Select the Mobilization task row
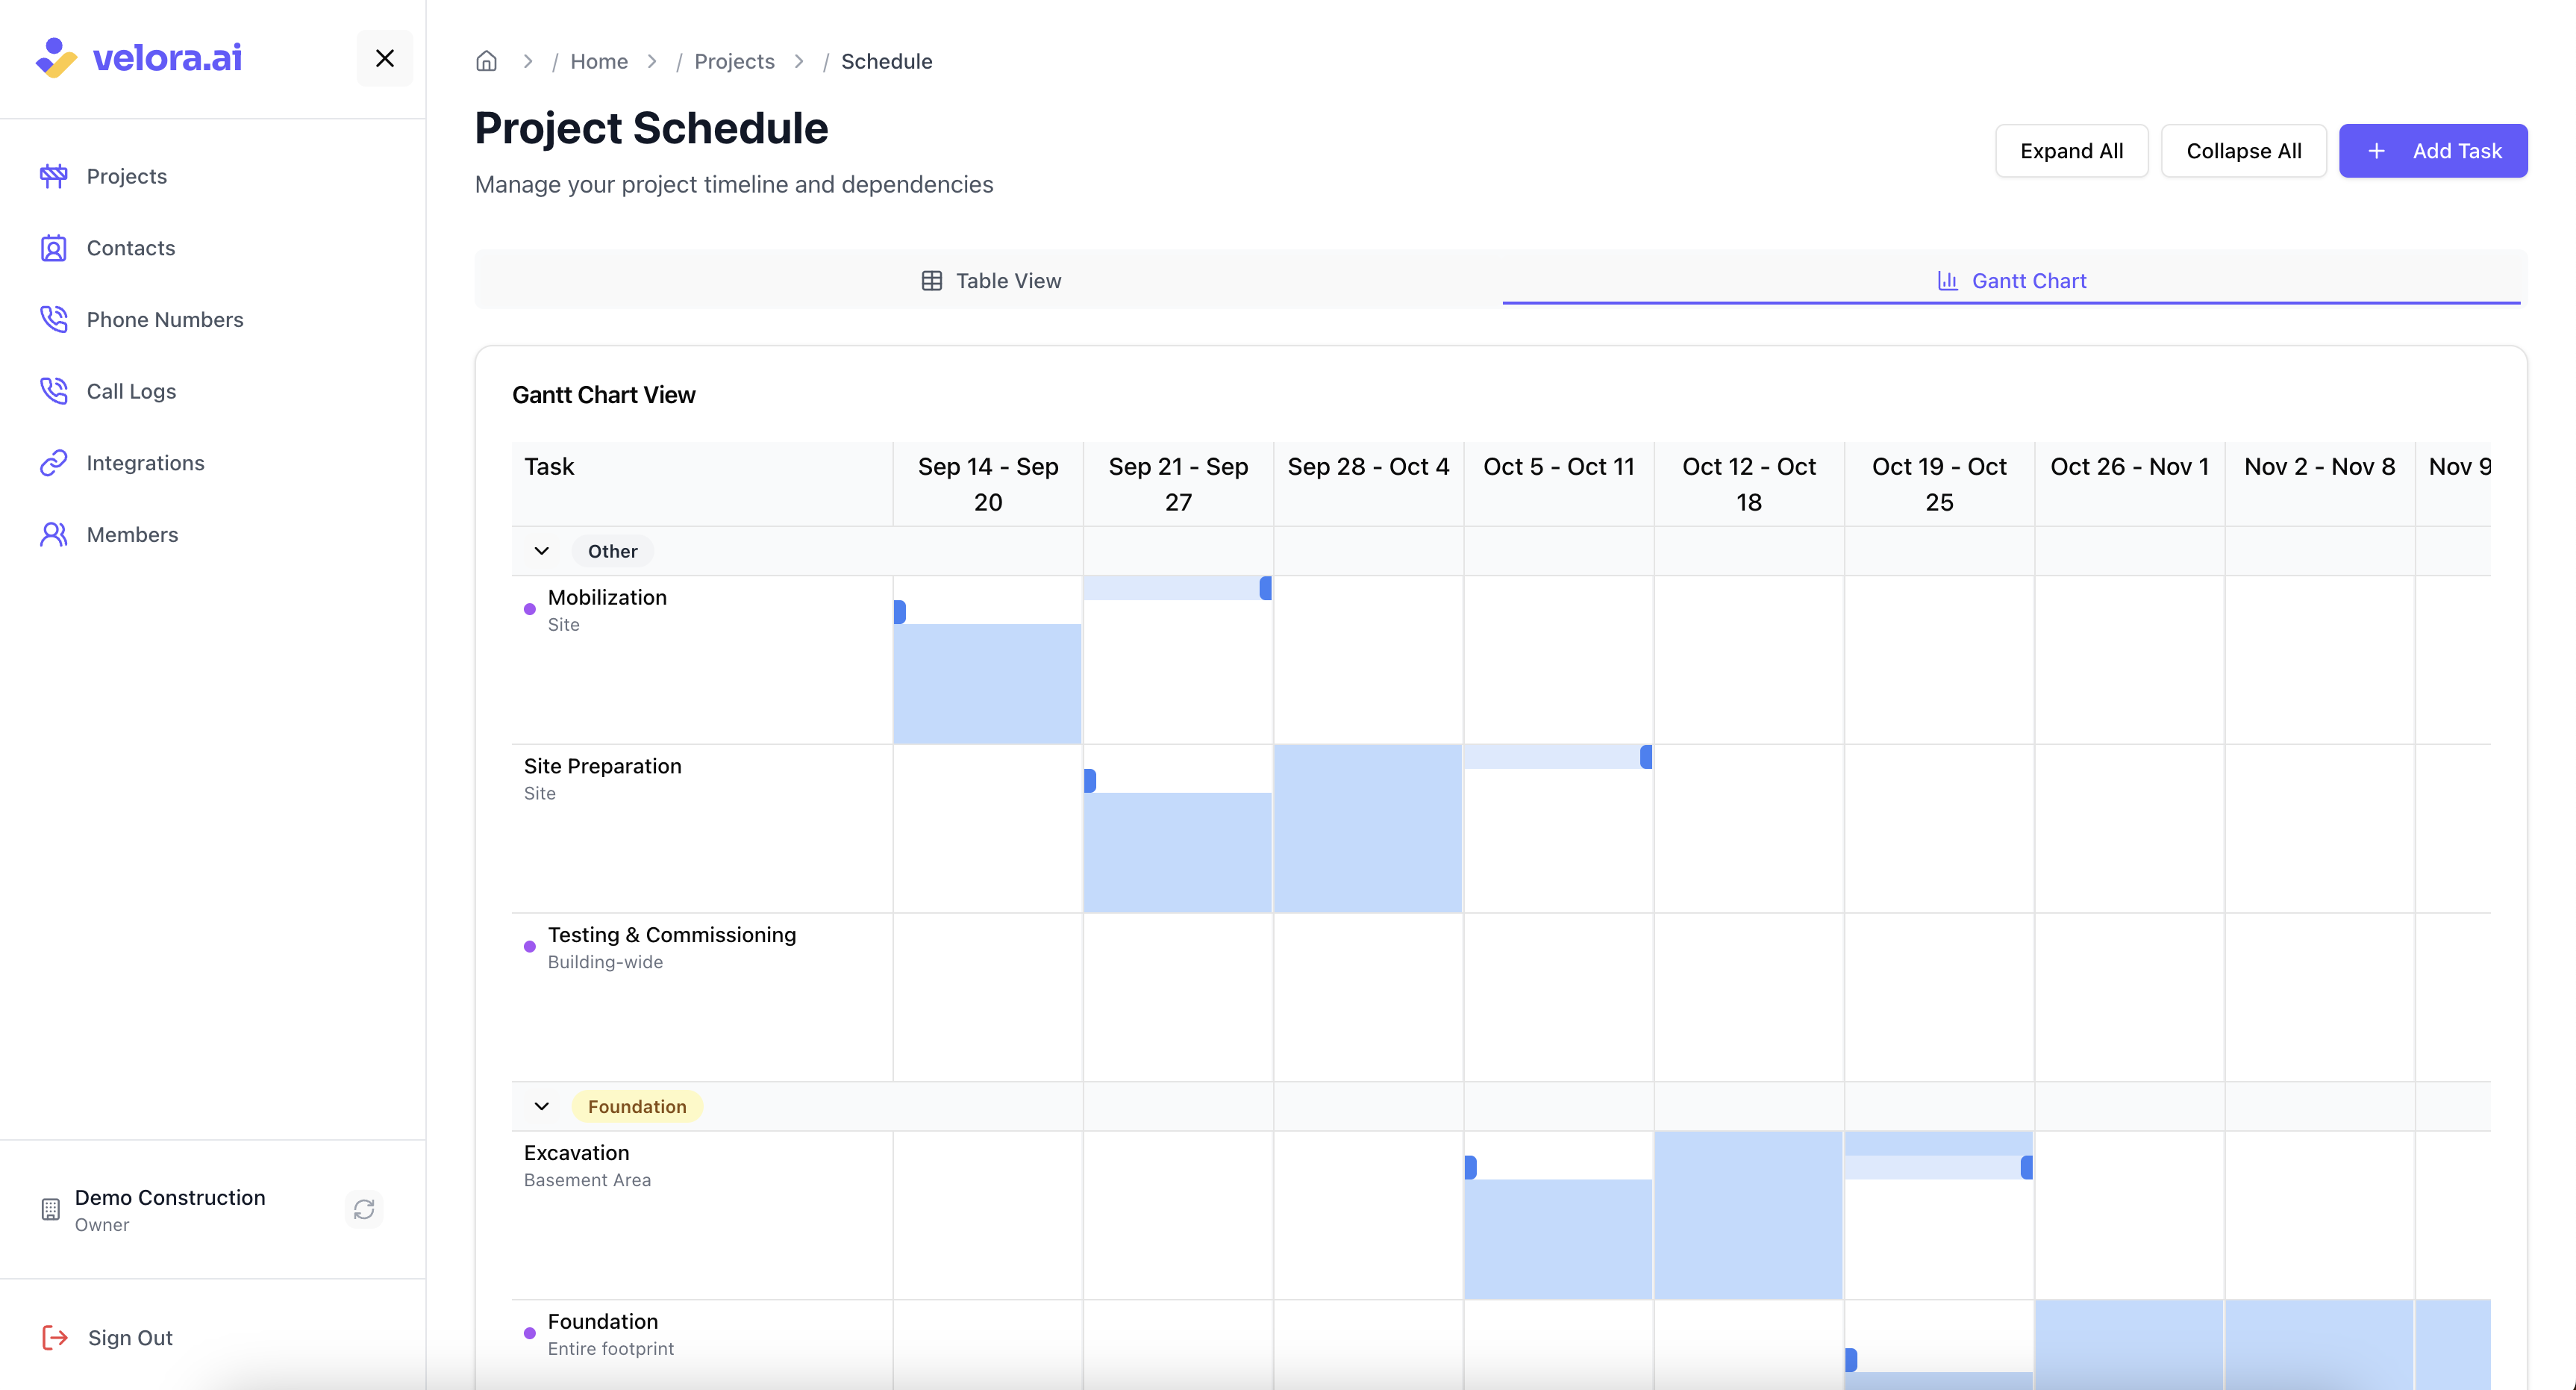2576x1390 pixels. point(702,659)
